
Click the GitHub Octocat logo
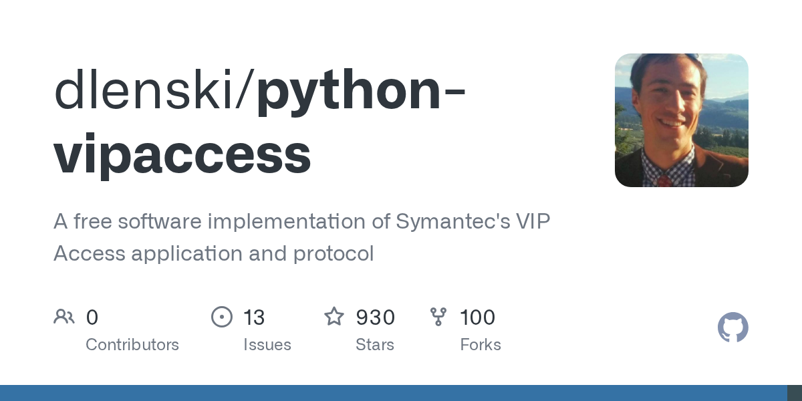732,327
